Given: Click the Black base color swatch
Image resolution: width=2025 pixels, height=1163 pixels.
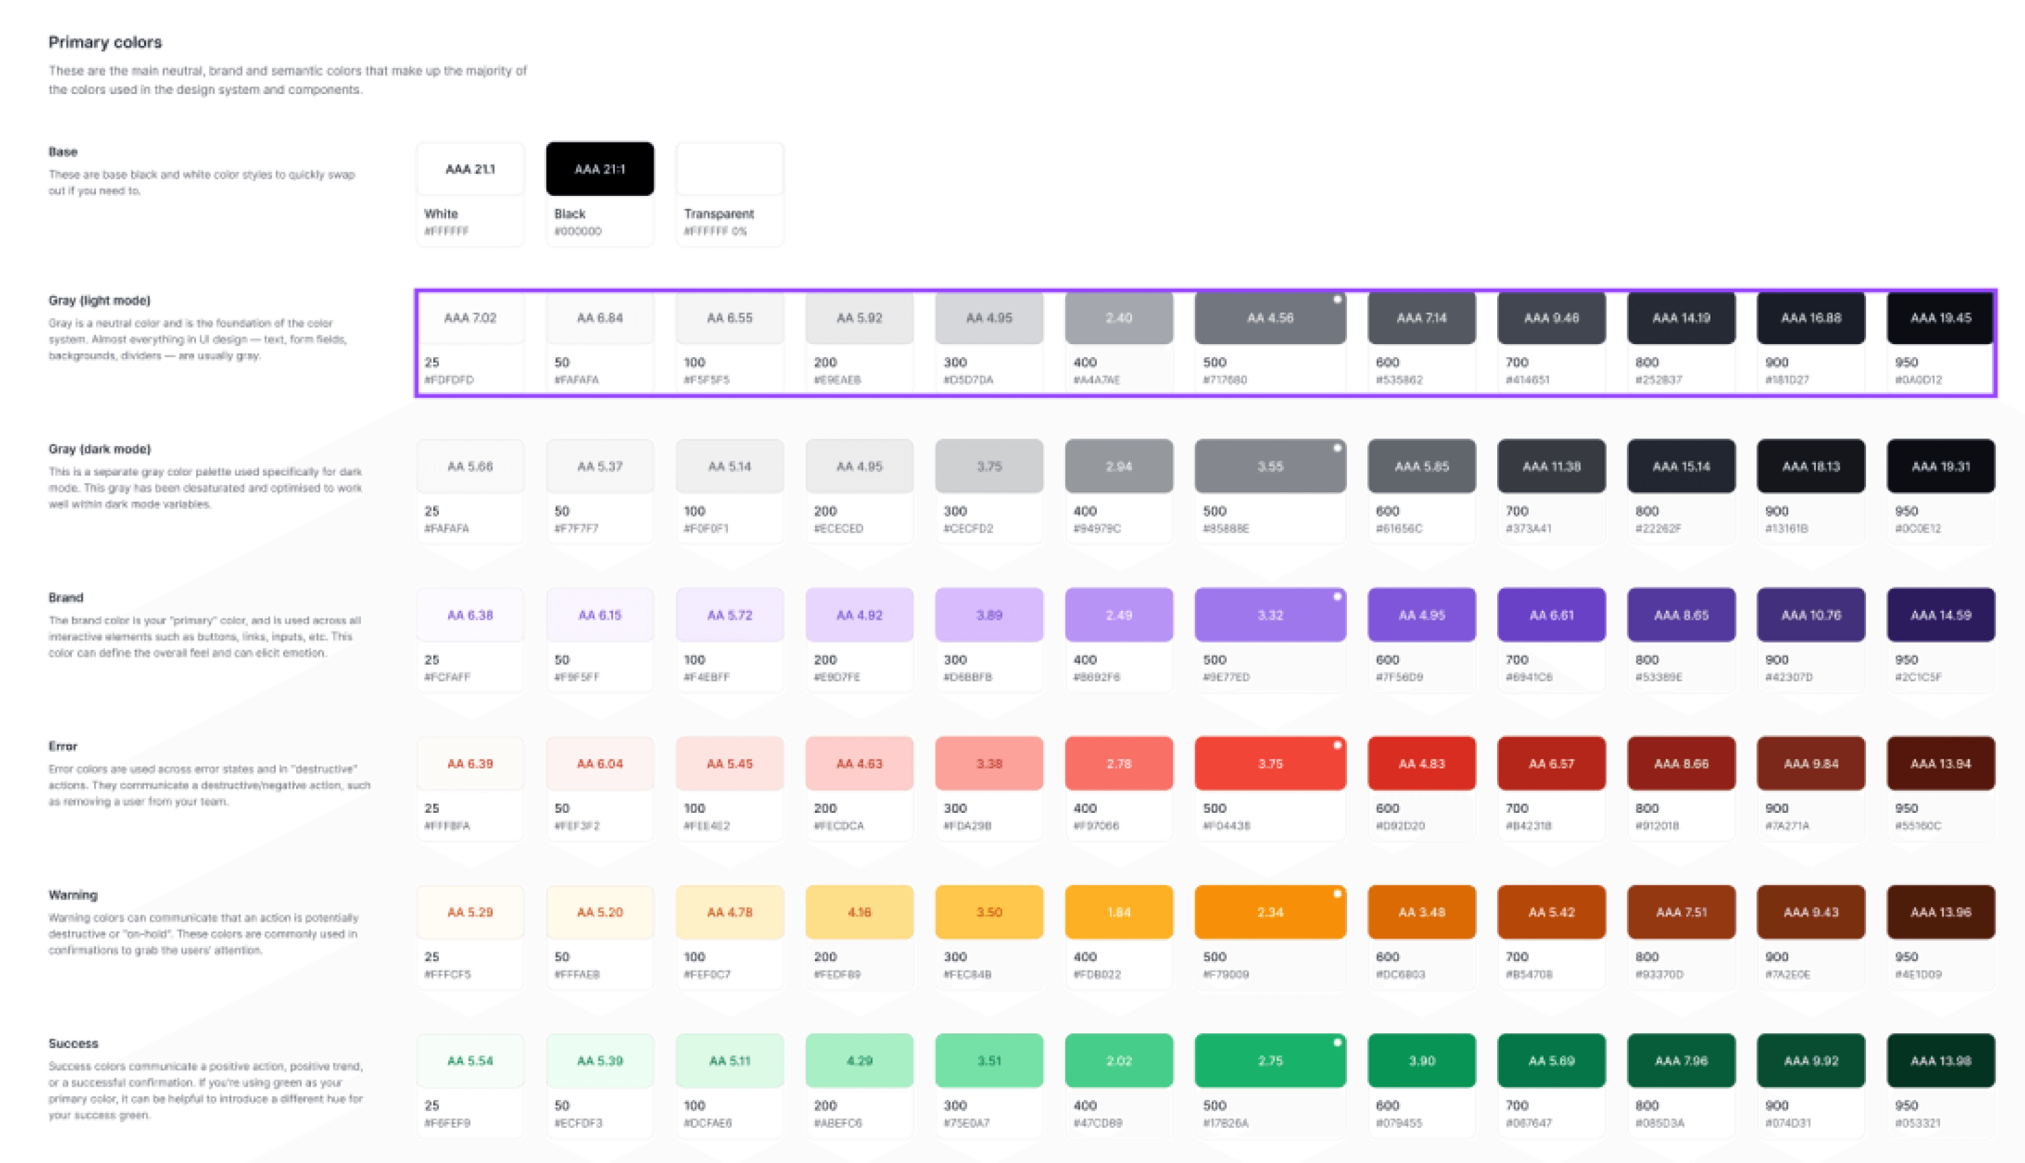Looking at the screenshot, I should 599,169.
